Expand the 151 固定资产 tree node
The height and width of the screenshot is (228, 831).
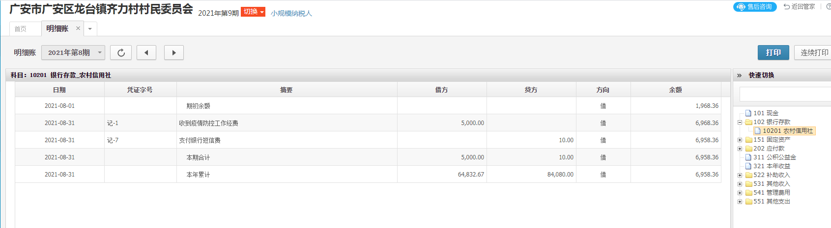(740, 140)
